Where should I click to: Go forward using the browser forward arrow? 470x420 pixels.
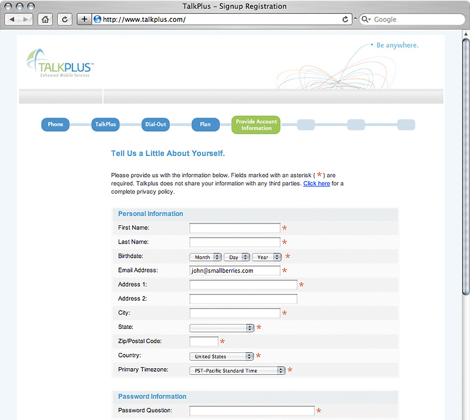click(x=26, y=19)
